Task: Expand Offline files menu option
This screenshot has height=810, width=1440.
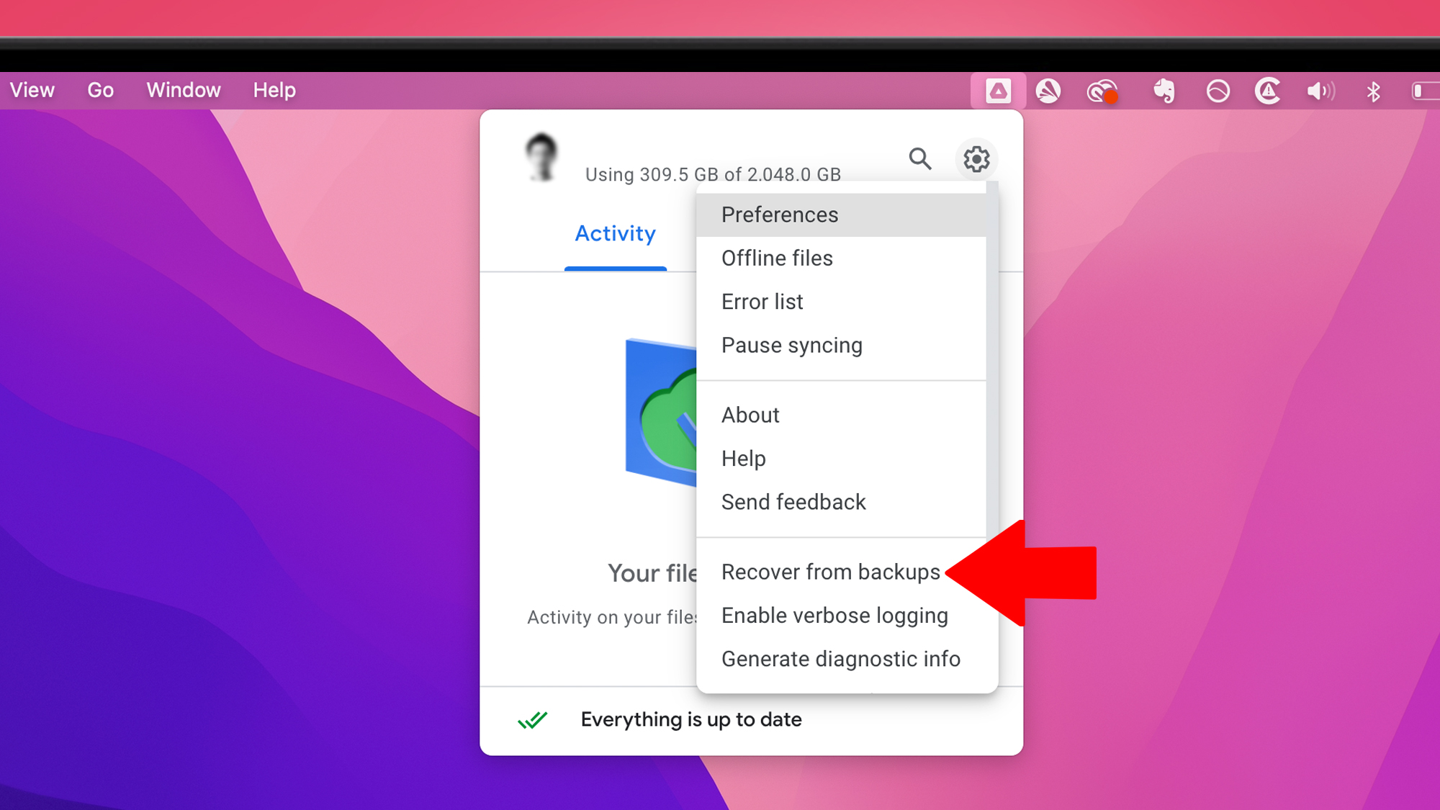Action: (775, 258)
